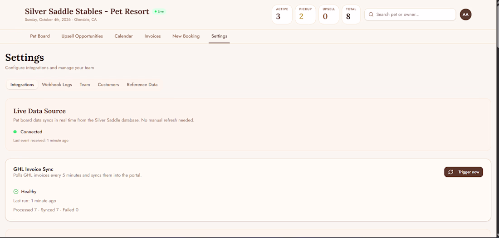
Task: Click 'Polls GHL invoices every 5 minutes' description
Action: pos(77,175)
